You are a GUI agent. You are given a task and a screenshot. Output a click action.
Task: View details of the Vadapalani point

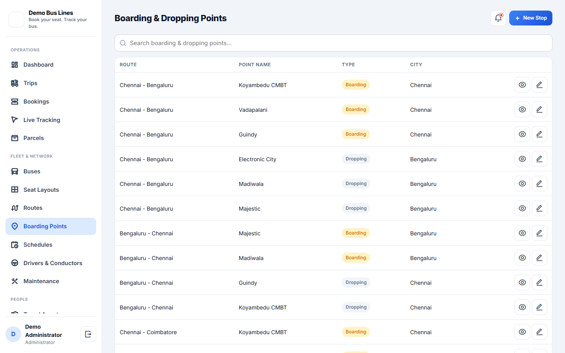pos(522,109)
